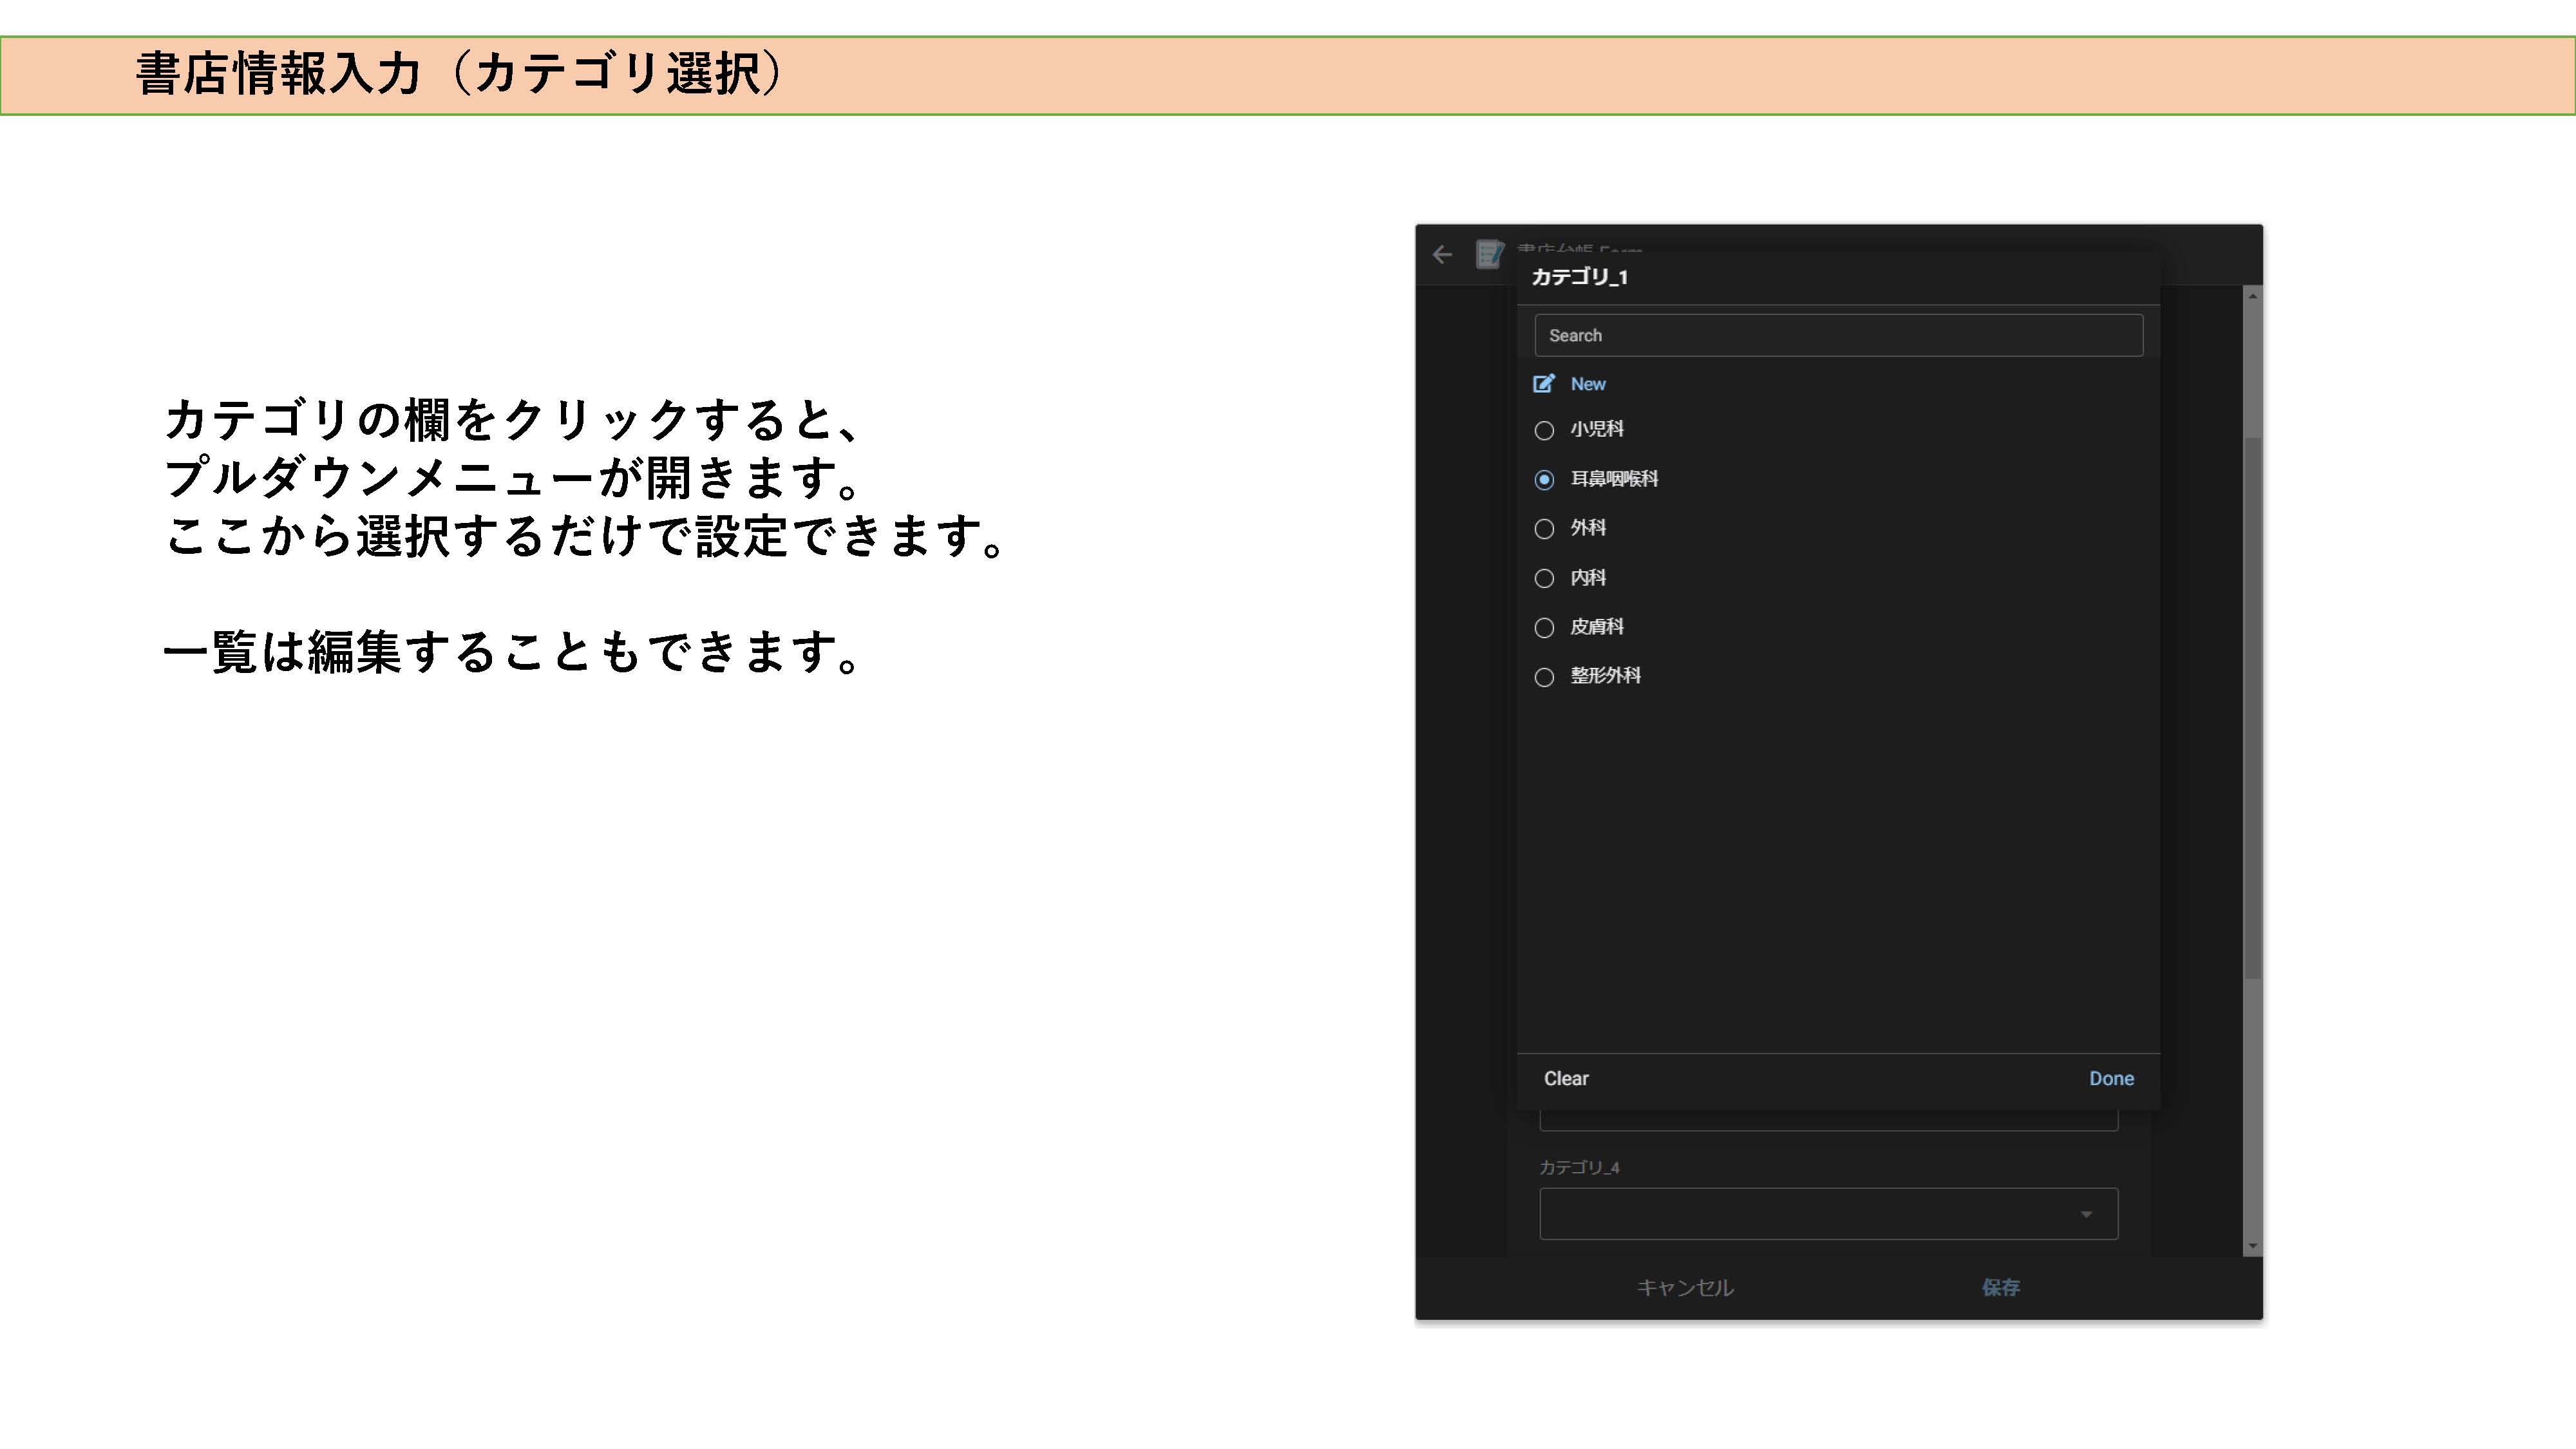Expand the カテゴリ_4 dropdown arrow
This screenshot has width=2576, height=1449.
tap(2086, 1214)
